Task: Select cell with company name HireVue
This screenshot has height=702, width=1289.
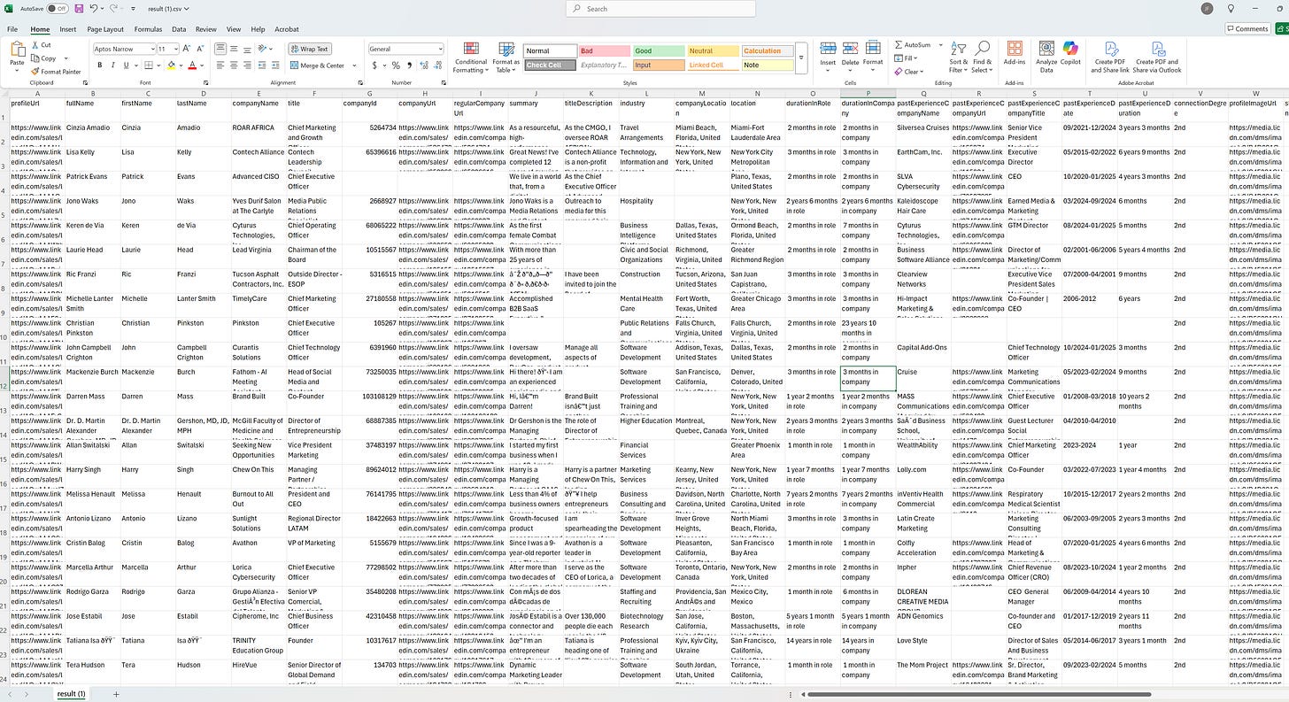Action: pos(258,672)
